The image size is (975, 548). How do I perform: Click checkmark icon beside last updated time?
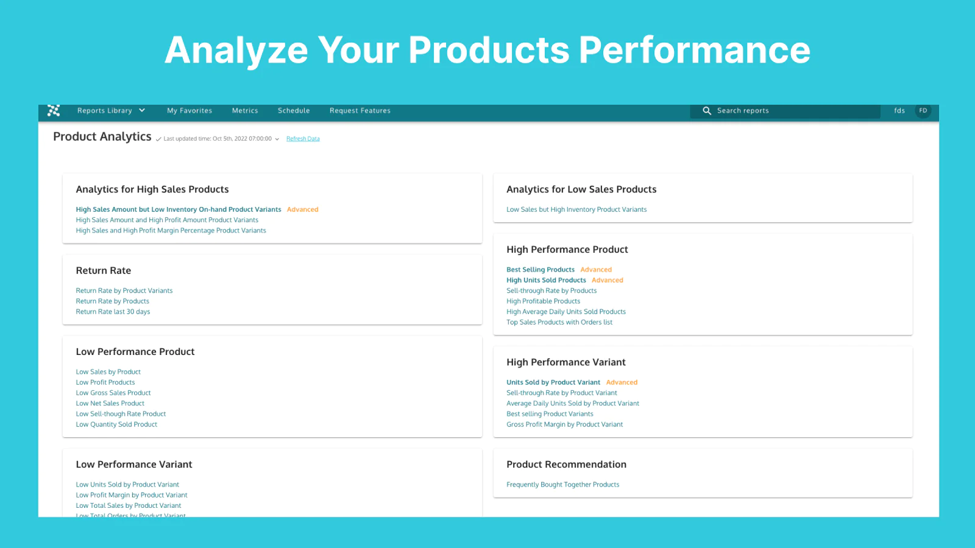pos(158,139)
